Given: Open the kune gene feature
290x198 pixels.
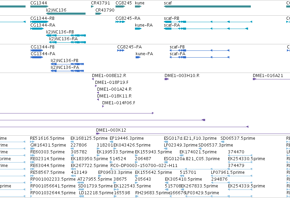Looking at the screenshot, I should 138,6.
